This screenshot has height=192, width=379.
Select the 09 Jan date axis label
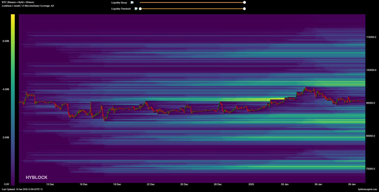tap(352, 184)
